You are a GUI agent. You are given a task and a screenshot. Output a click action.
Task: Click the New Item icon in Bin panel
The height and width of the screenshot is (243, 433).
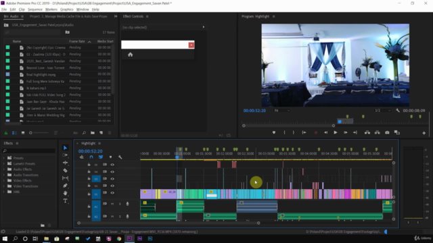101,133
